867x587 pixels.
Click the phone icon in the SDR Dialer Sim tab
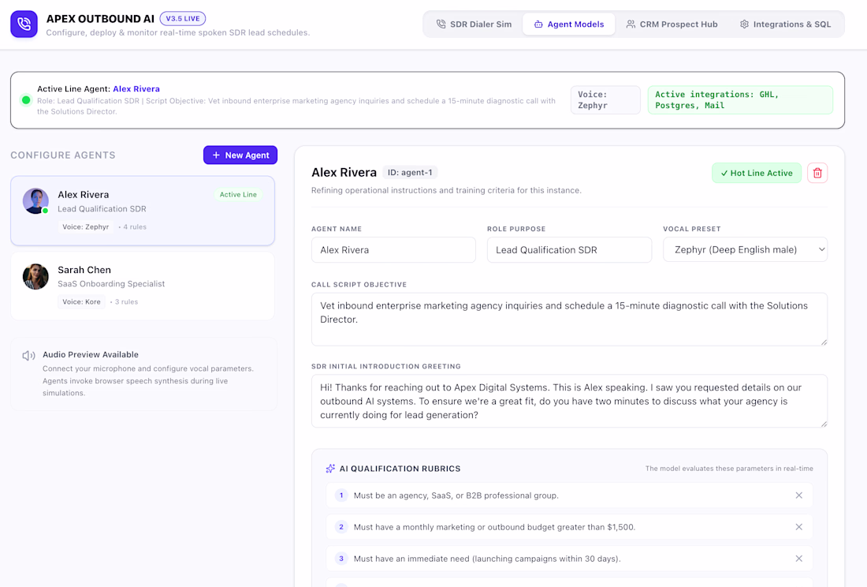pyautogui.click(x=441, y=24)
